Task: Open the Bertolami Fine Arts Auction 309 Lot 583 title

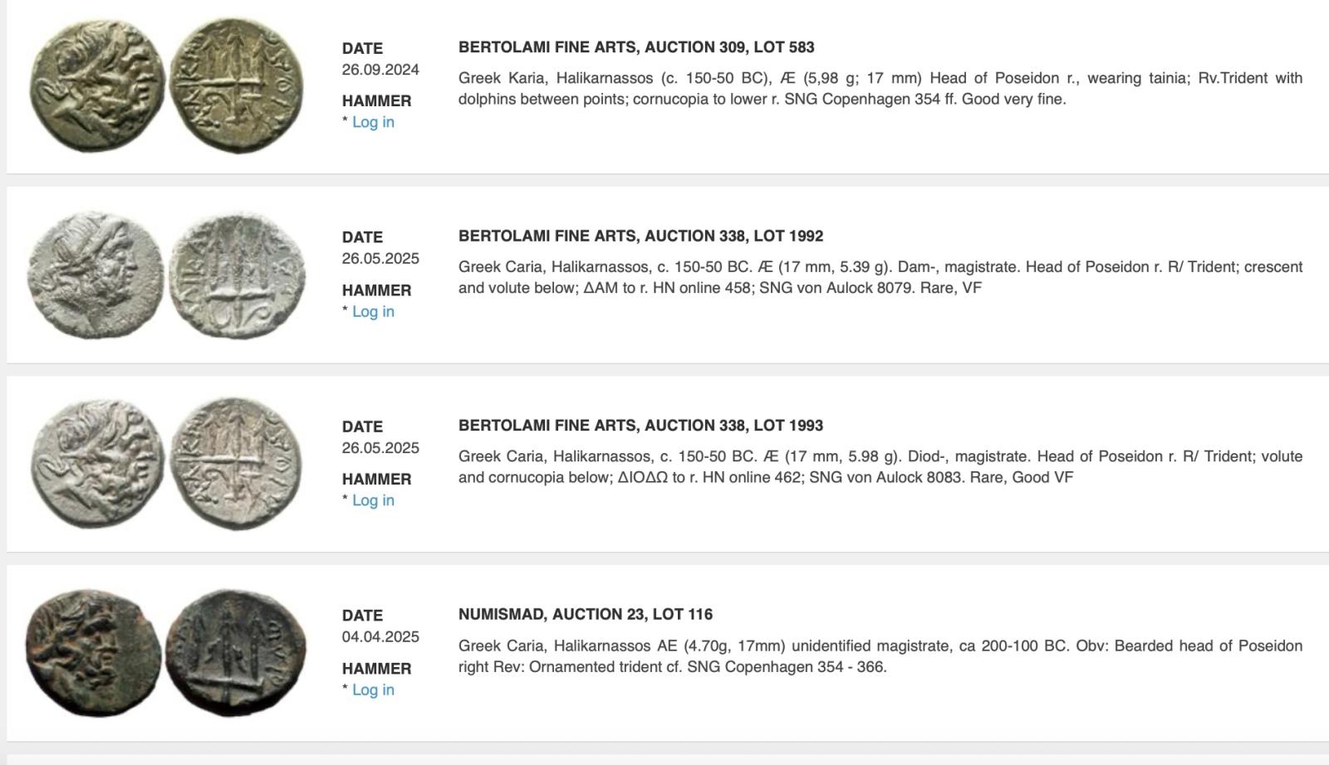Action: [x=636, y=47]
